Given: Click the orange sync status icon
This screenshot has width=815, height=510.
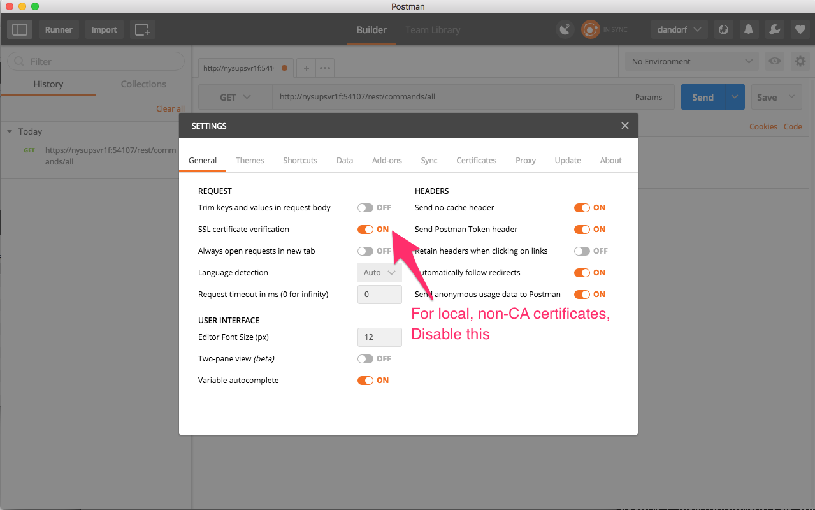Looking at the screenshot, I should pyautogui.click(x=590, y=29).
